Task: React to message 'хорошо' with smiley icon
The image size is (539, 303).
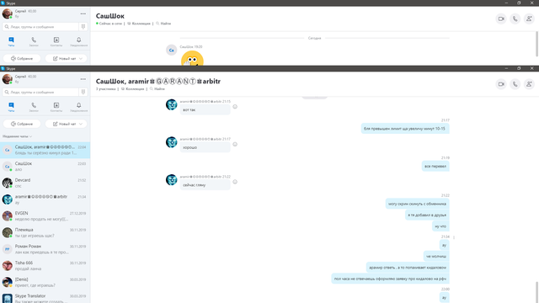Action: [x=235, y=144]
